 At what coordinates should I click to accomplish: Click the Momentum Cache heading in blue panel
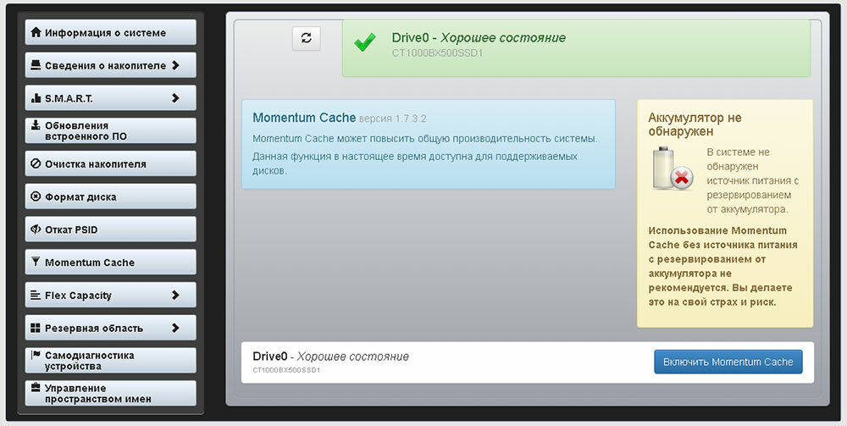[x=304, y=118]
